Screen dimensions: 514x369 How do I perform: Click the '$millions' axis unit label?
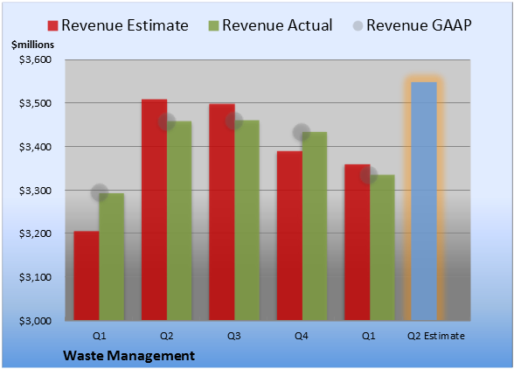point(33,45)
